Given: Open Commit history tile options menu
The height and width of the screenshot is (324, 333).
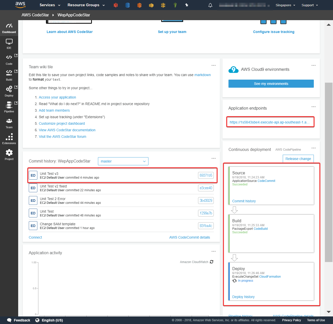Looking at the screenshot, I should [214, 158].
